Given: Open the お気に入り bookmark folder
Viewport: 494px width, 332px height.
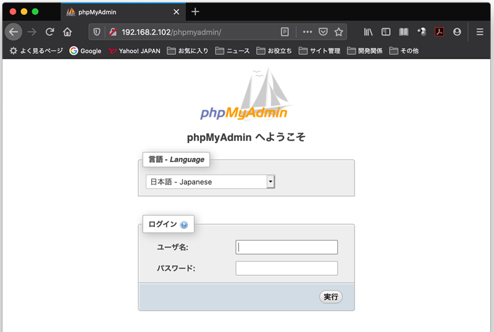Looking at the screenshot, I should coord(188,51).
